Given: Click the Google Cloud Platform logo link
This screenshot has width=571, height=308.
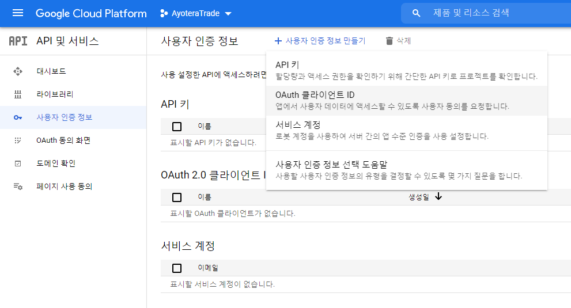Looking at the screenshot, I should [x=91, y=13].
